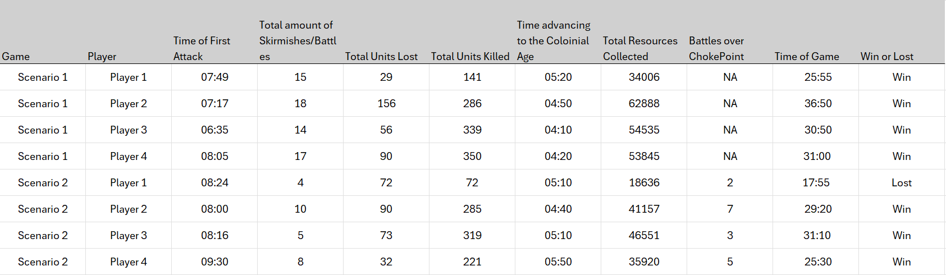The width and height of the screenshot is (946, 275).
Task: Click the "Time of First Attack" column header
Action: pos(202,48)
